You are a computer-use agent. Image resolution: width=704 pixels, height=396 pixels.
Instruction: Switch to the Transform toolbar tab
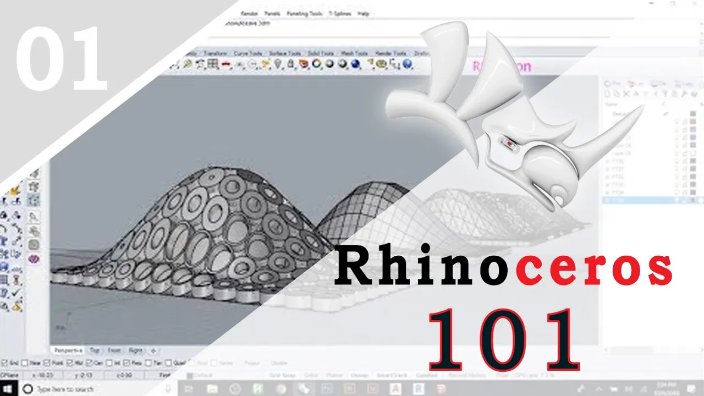(x=215, y=53)
